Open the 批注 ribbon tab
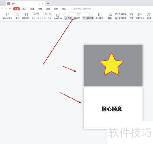The width and height of the screenshot is (153, 144). [x=32, y=9]
